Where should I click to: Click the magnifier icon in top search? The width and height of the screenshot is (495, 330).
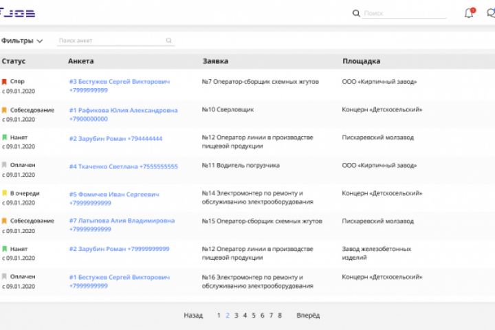356,13
